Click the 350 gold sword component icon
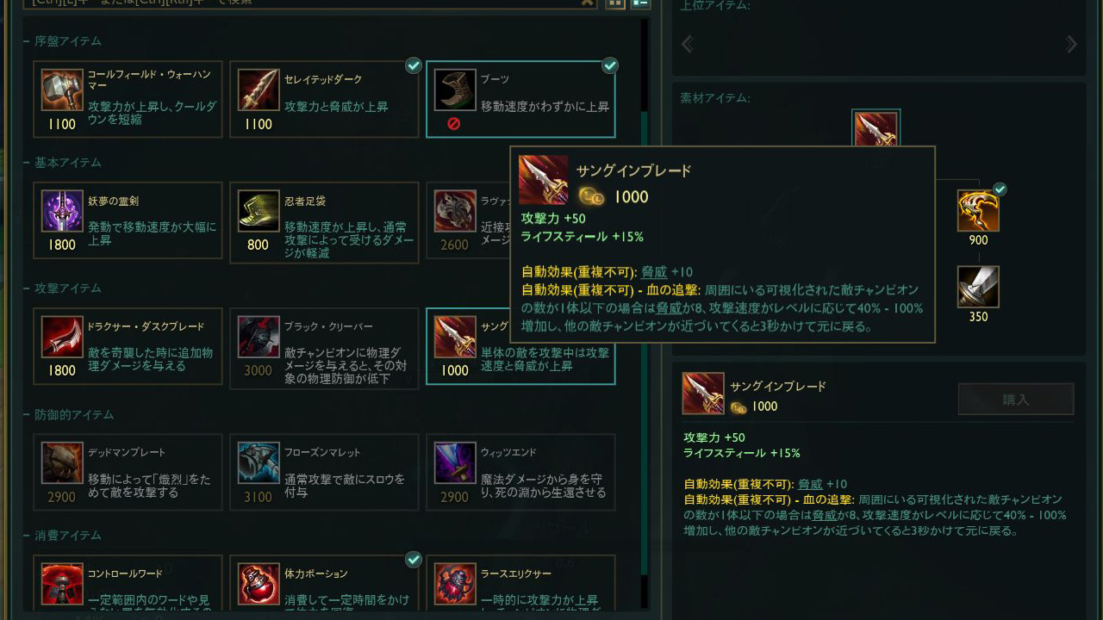Screen dimensions: 1103x620 [978, 287]
